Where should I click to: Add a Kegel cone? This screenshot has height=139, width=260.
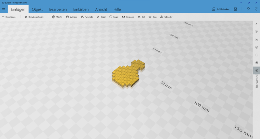pos(101,17)
